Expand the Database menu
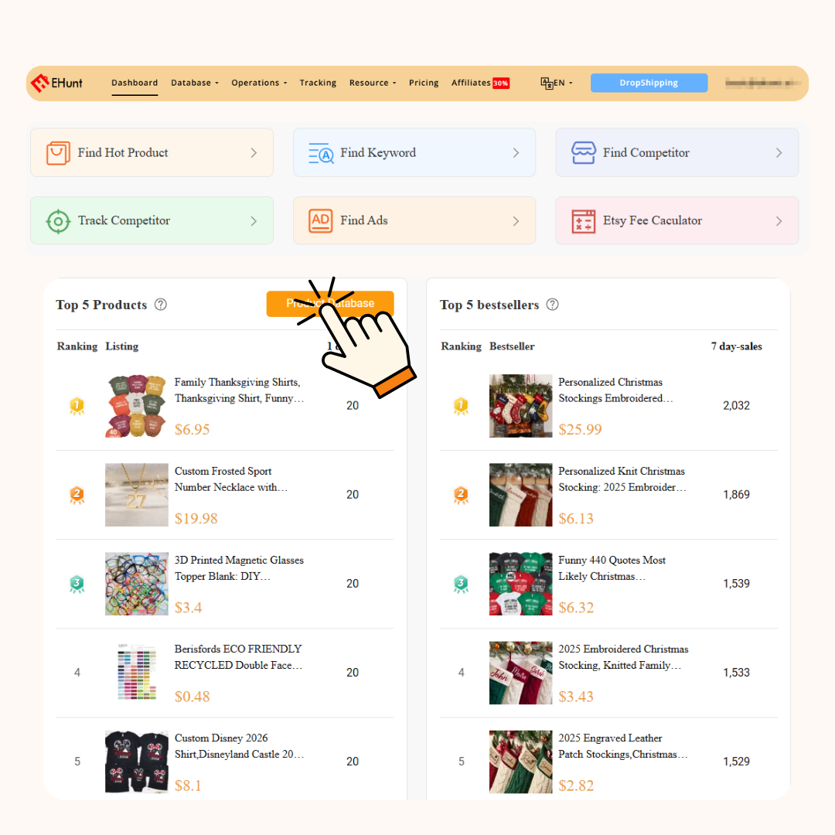Screen dimensions: 835x835 pyautogui.click(x=194, y=82)
